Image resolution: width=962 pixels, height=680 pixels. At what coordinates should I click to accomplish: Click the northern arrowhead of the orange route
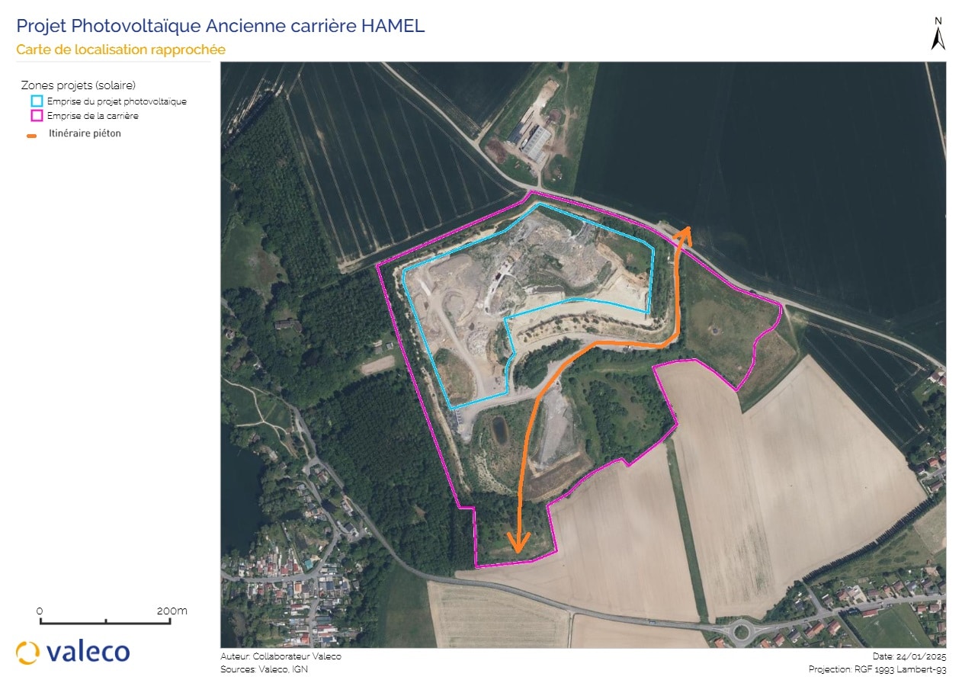[684, 233]
